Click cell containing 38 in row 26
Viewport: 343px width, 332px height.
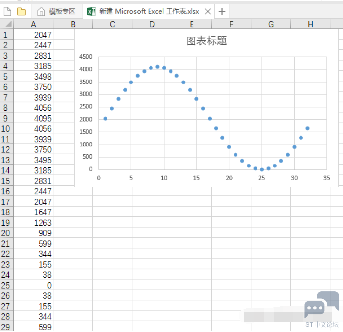[x=33, y=295]
